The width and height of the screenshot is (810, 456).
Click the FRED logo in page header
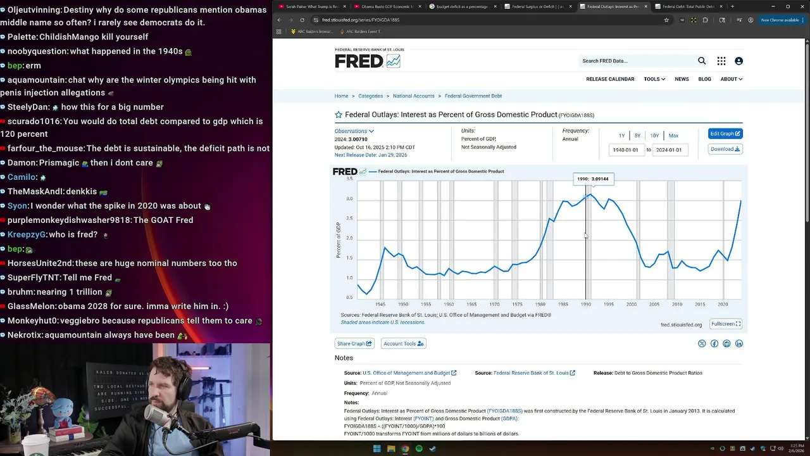pos(368,61)
